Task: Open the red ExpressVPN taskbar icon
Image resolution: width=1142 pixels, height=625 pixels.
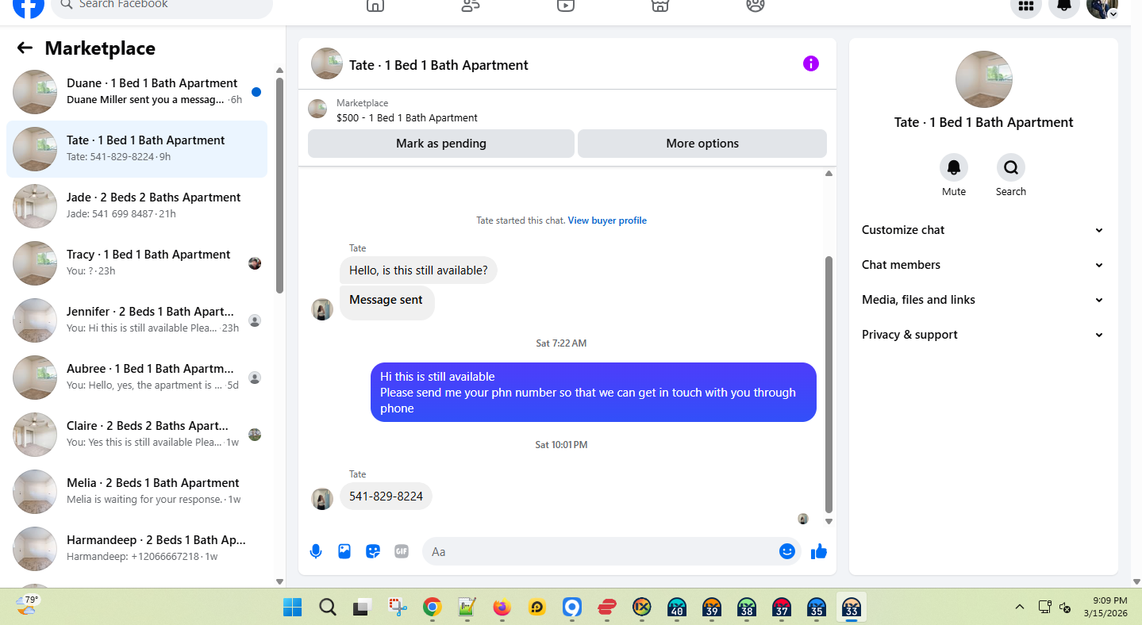Action: pos(607,608)
